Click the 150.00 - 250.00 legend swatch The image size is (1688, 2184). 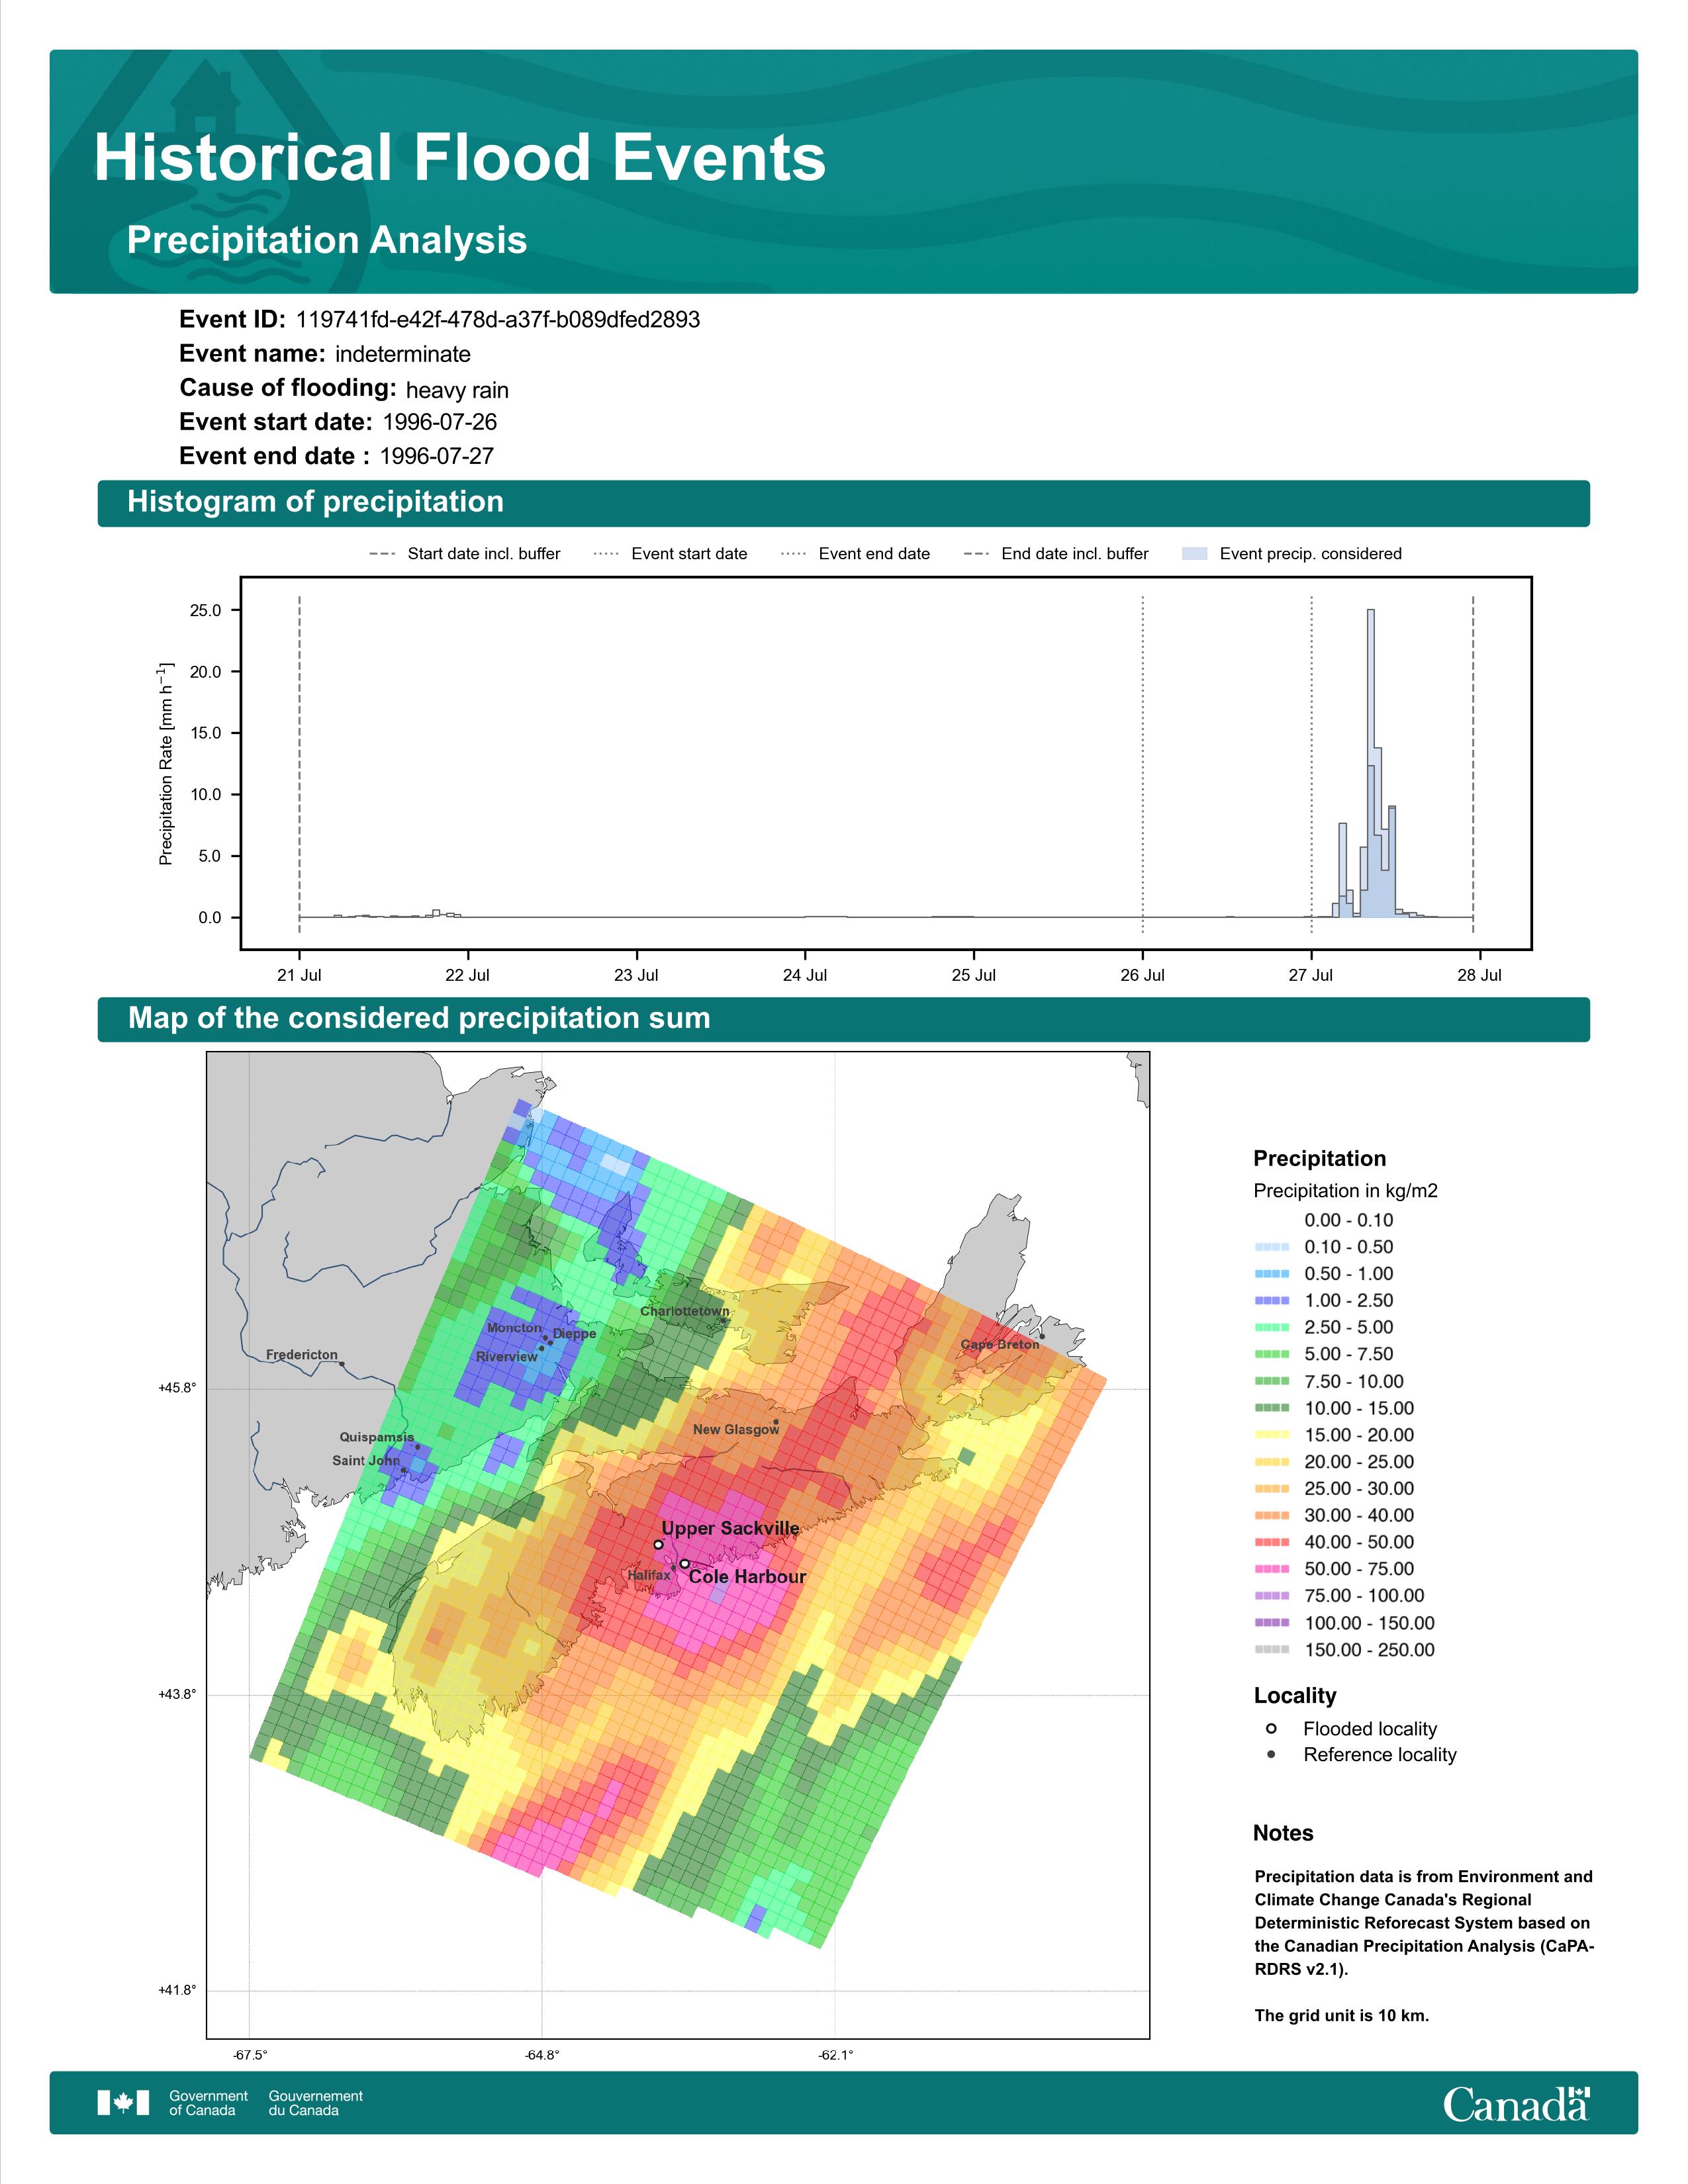[x=1272, y=1650]
